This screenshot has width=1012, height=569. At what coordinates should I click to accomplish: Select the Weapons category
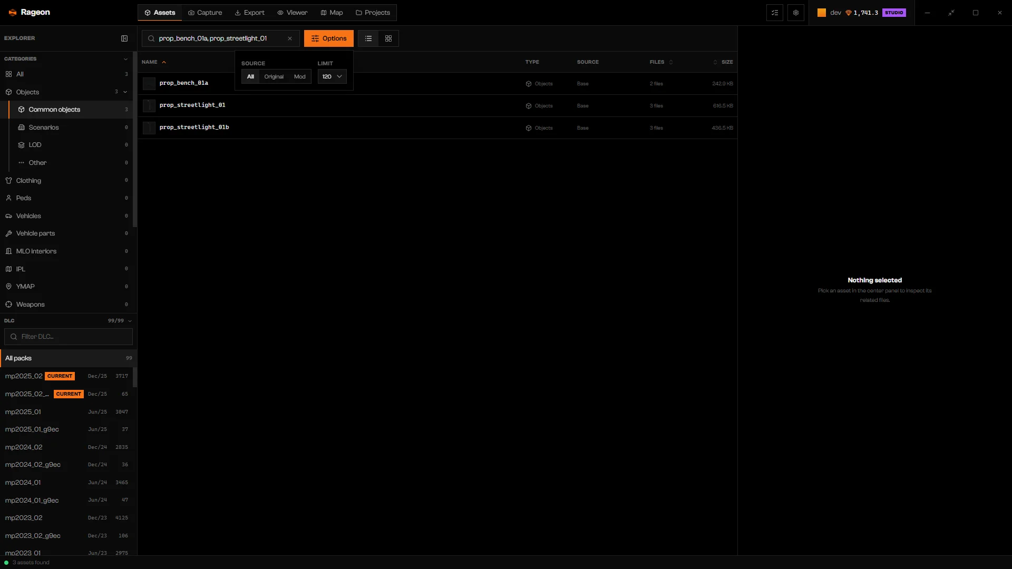tap(66, 305)
